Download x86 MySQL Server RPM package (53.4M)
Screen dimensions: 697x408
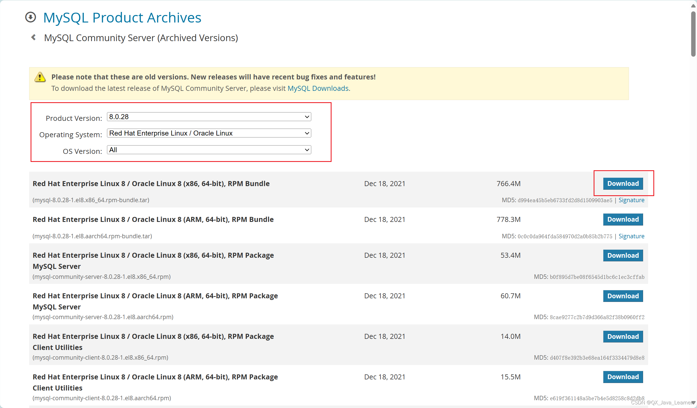point(623,256)
